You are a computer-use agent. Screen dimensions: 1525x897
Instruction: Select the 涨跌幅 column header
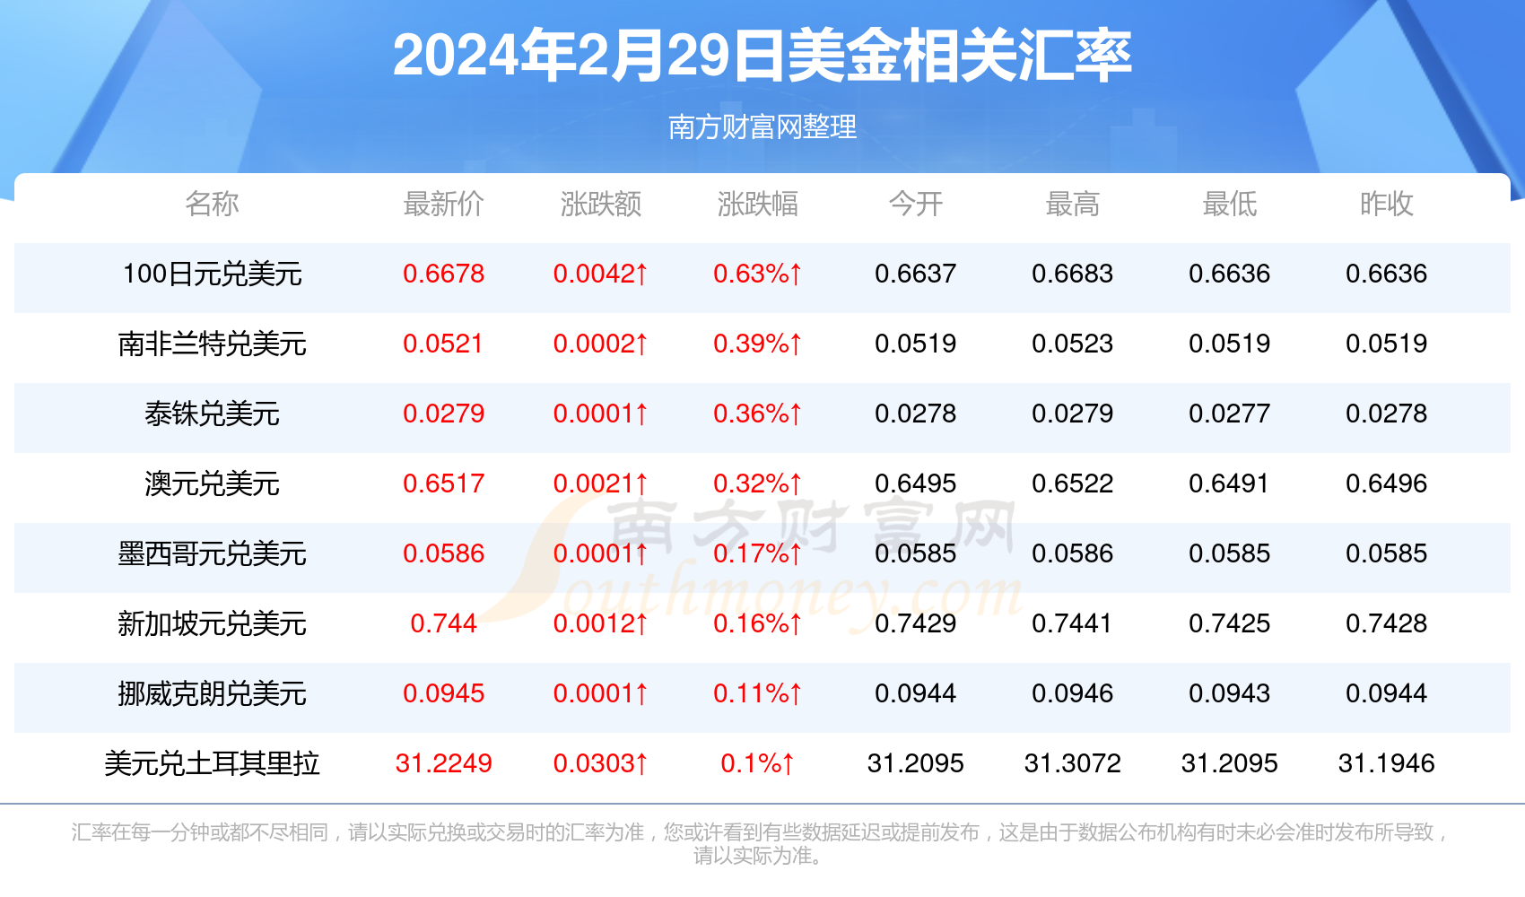point(757,204)
